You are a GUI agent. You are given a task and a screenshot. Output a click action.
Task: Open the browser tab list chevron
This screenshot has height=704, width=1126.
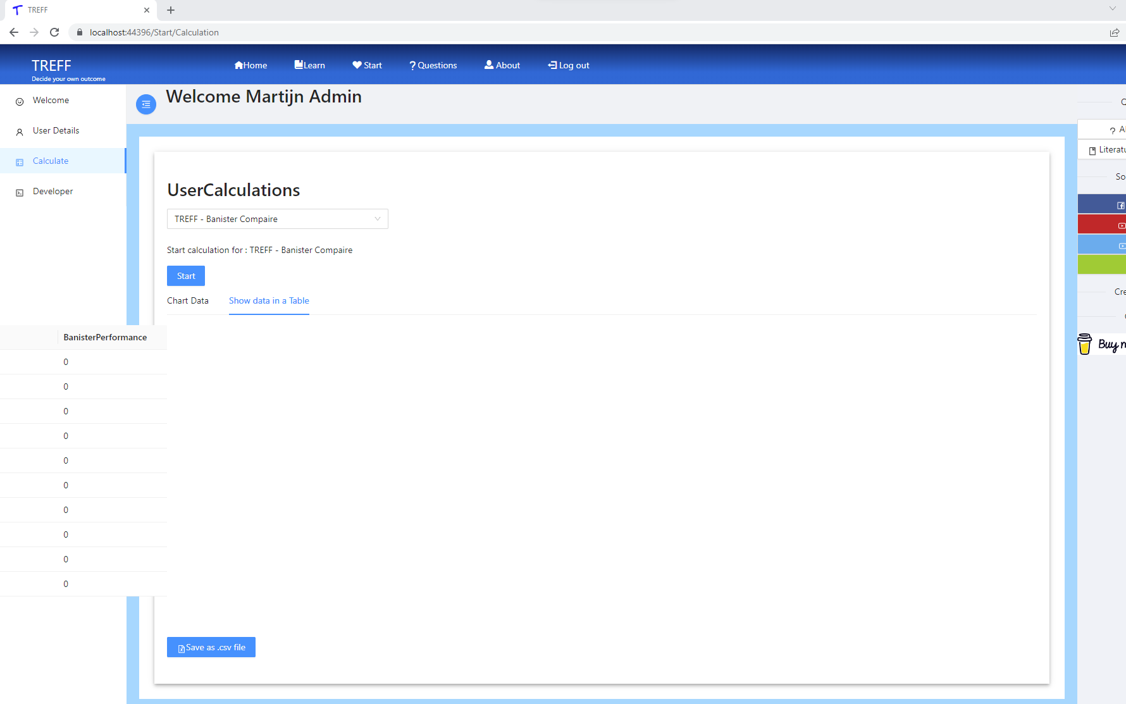pos(1112,9)
